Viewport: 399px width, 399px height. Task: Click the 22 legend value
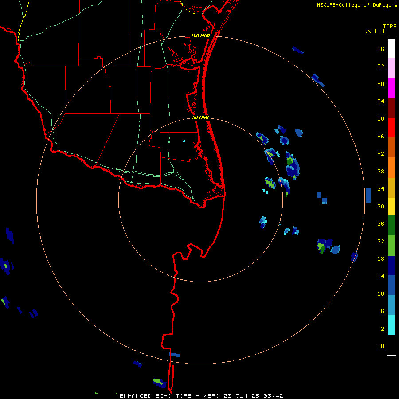coord(381,242)
